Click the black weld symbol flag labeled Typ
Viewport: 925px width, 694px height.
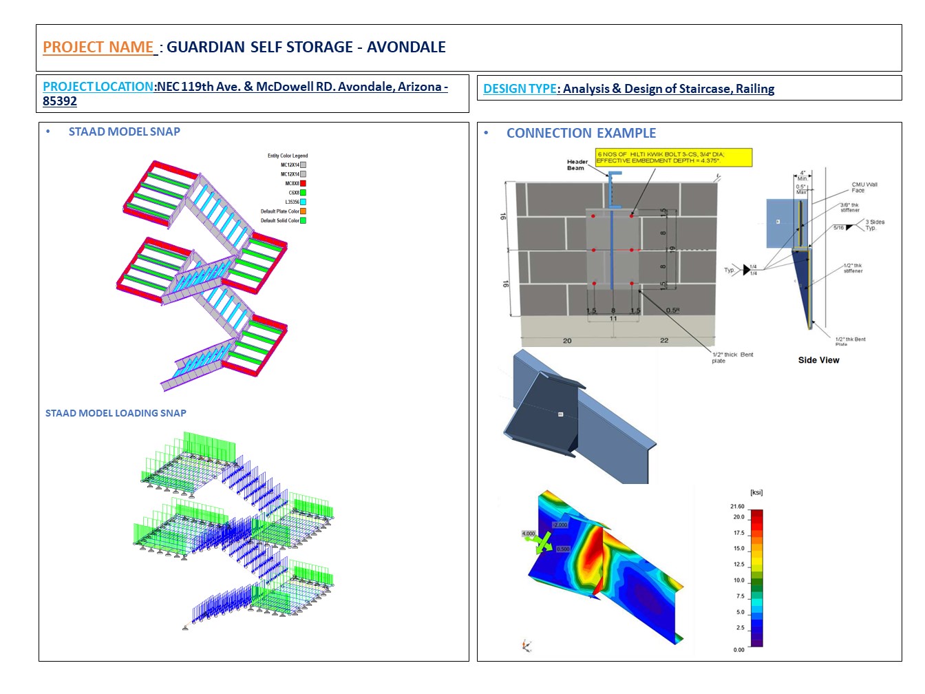pos(746,270)
